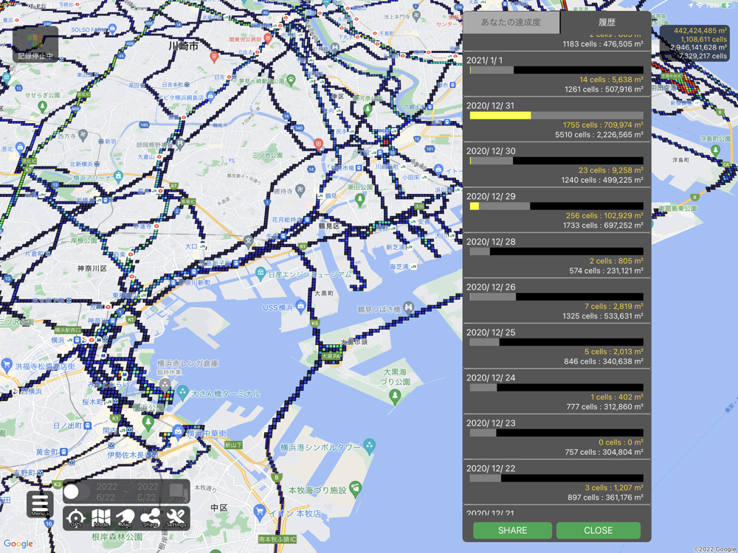Screen dimensions: 738x553
Task: Select the 2020/12/31 history entry
Action: coord(556,119)
